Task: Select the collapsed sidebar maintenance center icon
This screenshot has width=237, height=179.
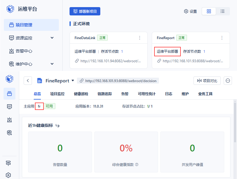Action: [9, 133]
